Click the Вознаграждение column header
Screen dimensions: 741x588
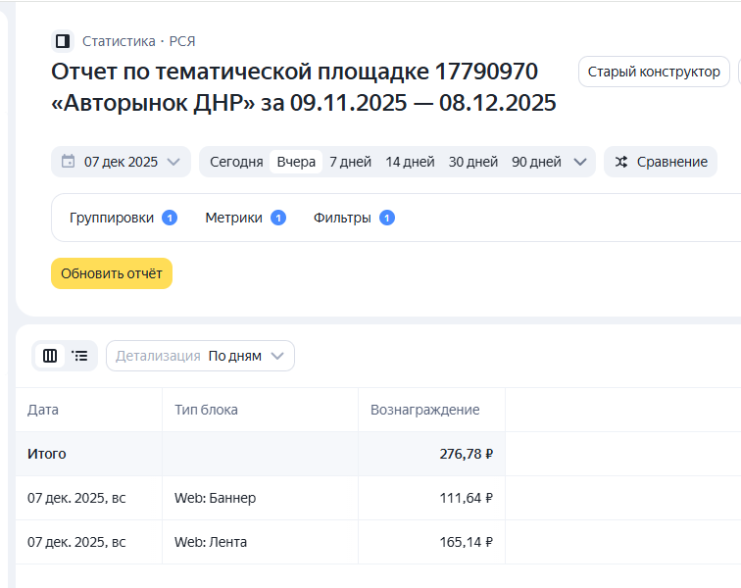424,410
